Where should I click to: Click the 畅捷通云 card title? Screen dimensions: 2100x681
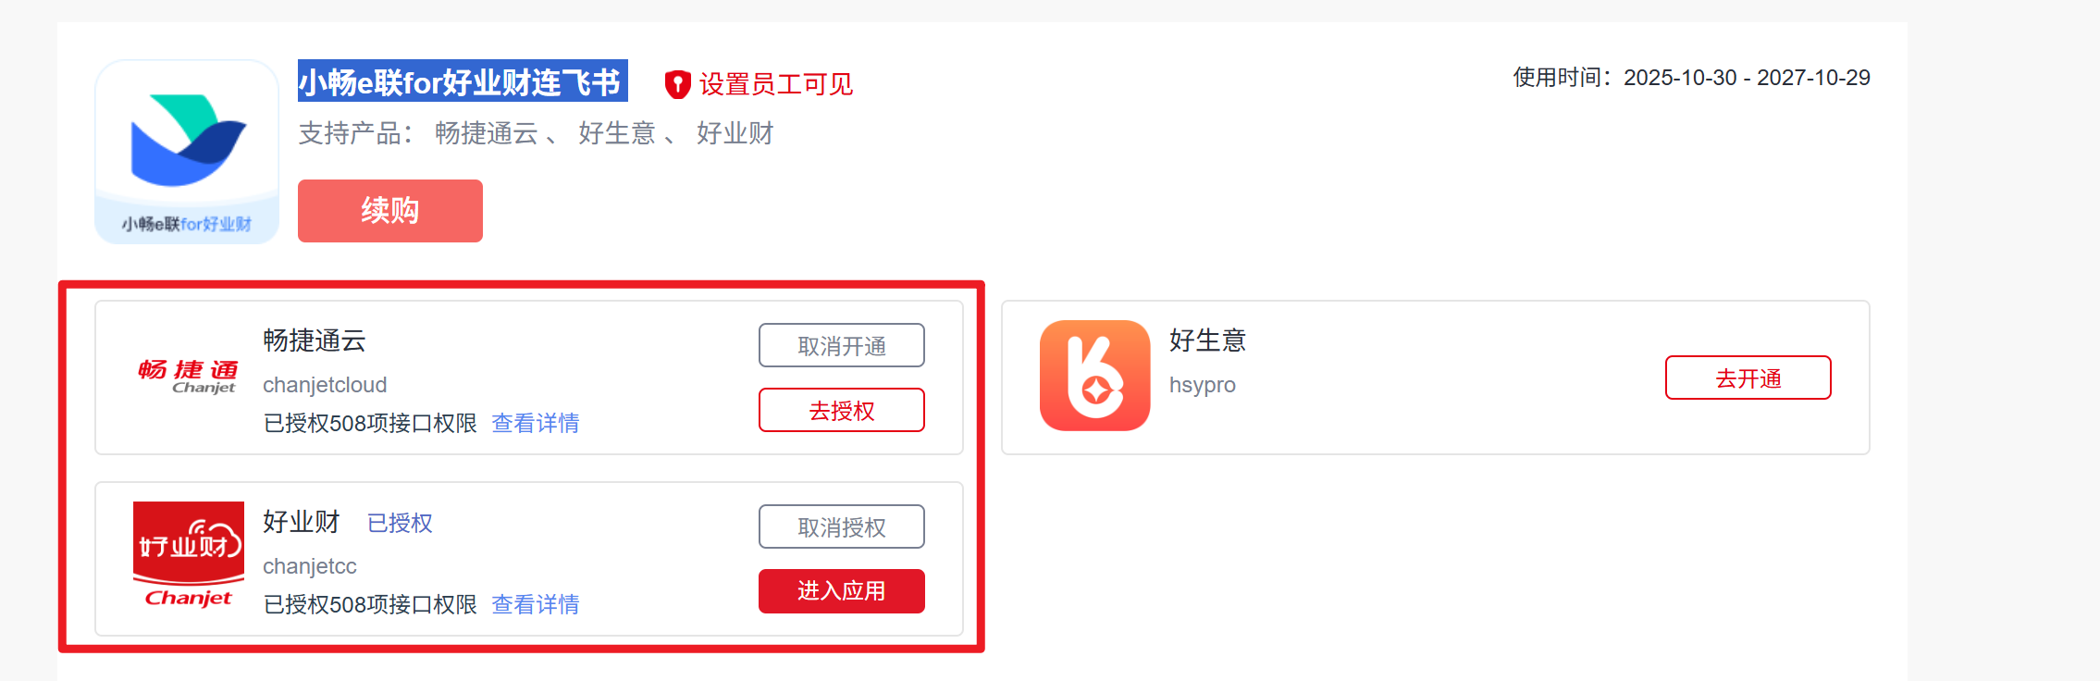point(315,340)
